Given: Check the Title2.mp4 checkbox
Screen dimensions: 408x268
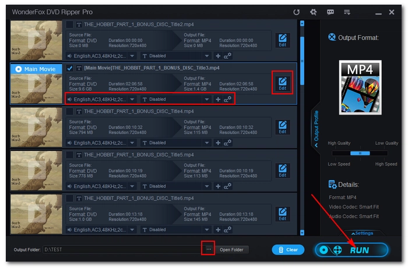Looking at the screenshot, I should click(x=69, y=24).
